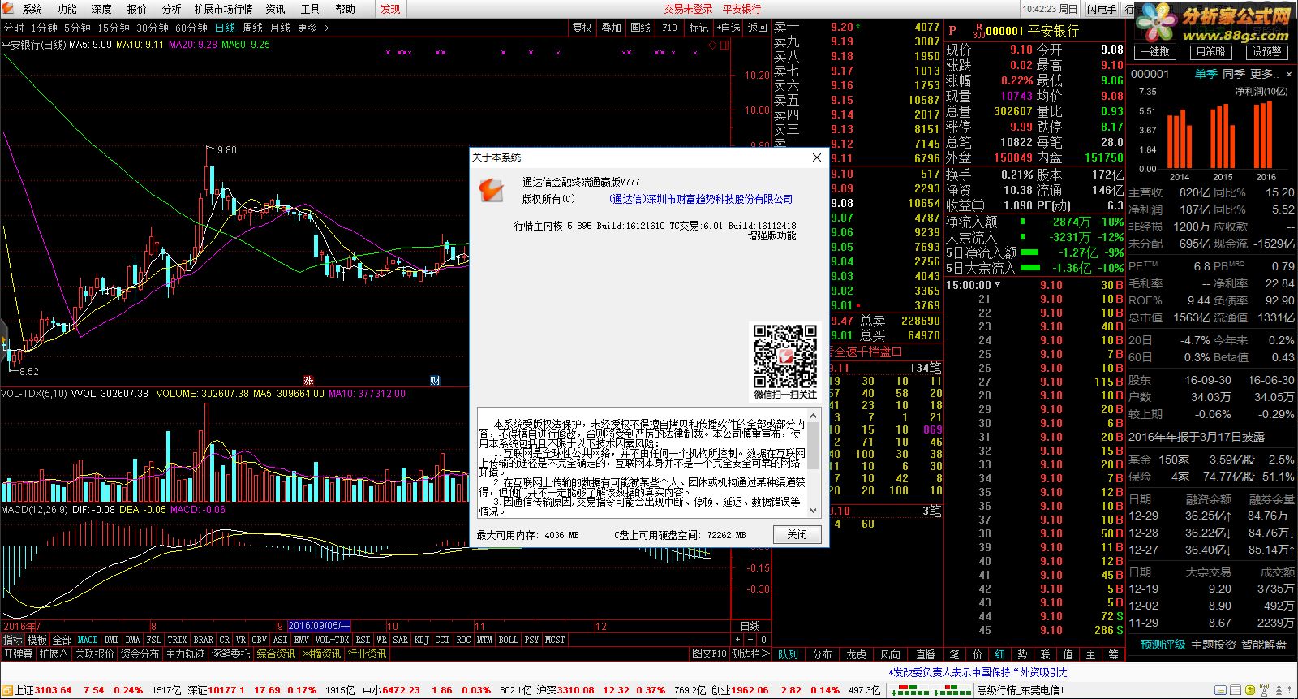Select the 60分钟 period
The width and height of the screenshot is (1298, 699).
191,28
